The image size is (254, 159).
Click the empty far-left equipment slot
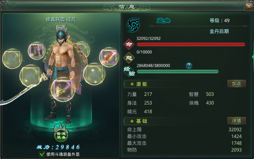(x=12, y=59)
